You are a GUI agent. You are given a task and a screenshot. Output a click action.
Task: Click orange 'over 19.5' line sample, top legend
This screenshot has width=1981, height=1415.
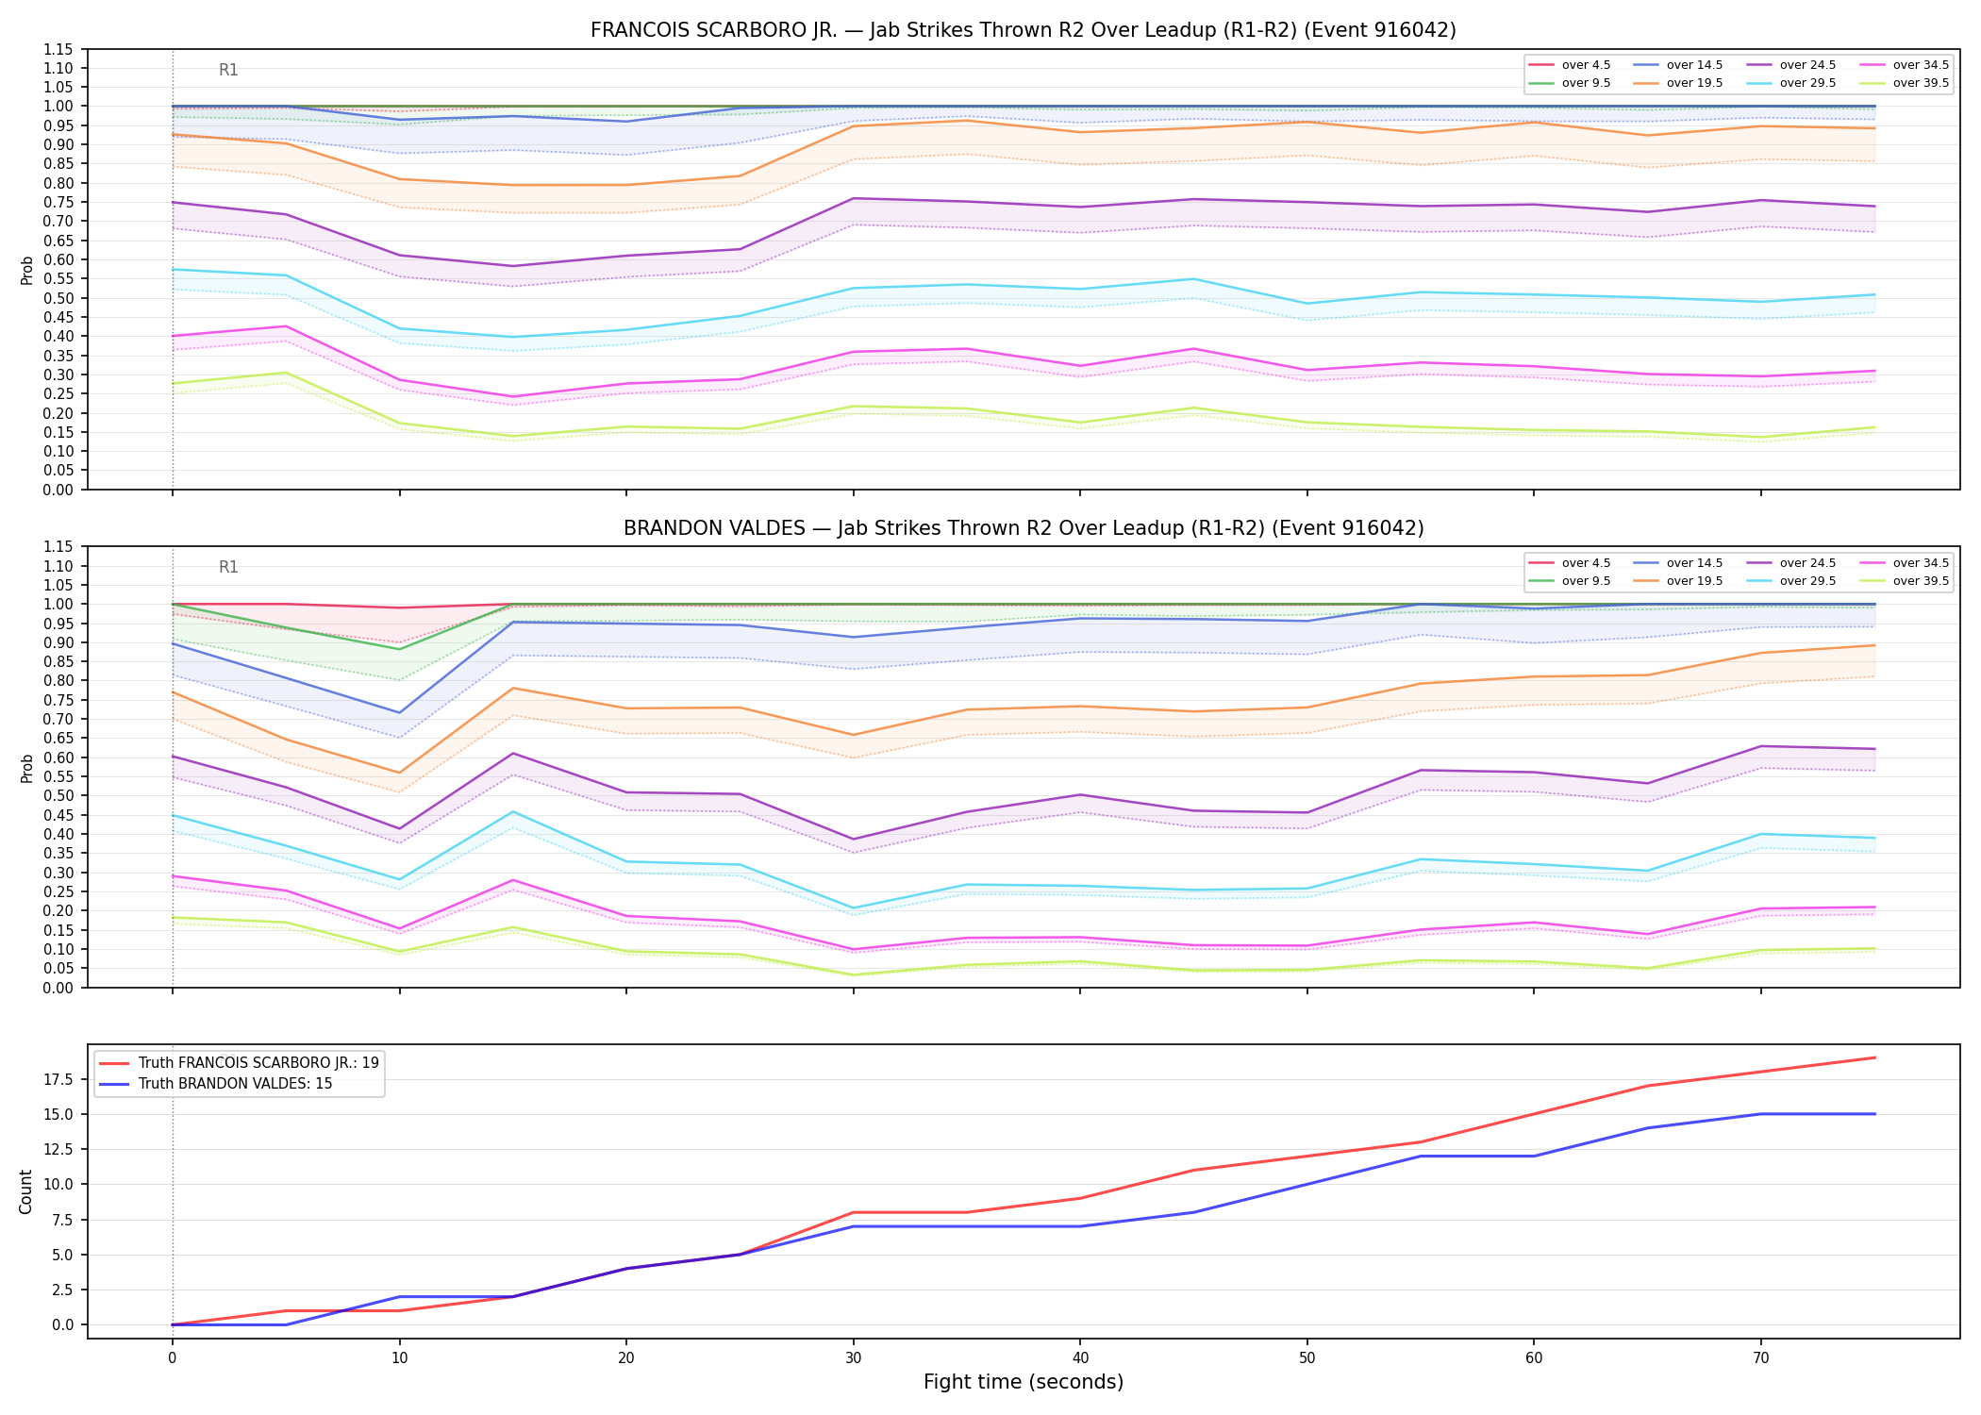coord(1645,83)
